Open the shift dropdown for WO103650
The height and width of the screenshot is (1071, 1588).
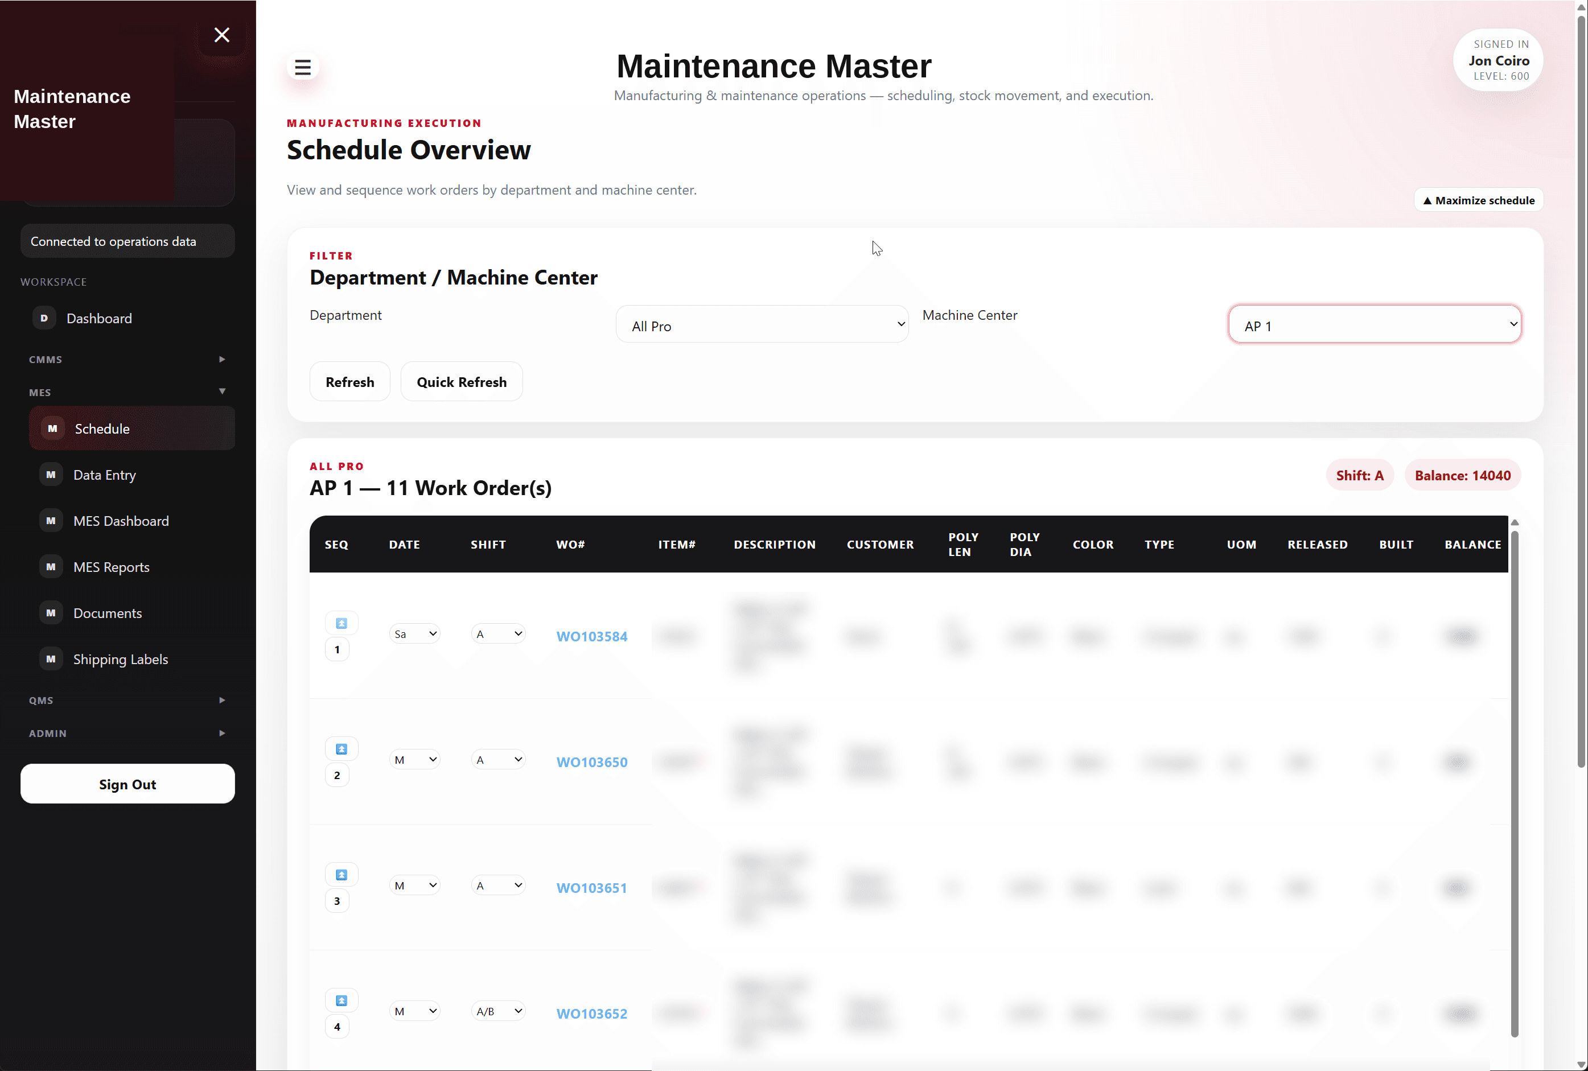point(499,760)
